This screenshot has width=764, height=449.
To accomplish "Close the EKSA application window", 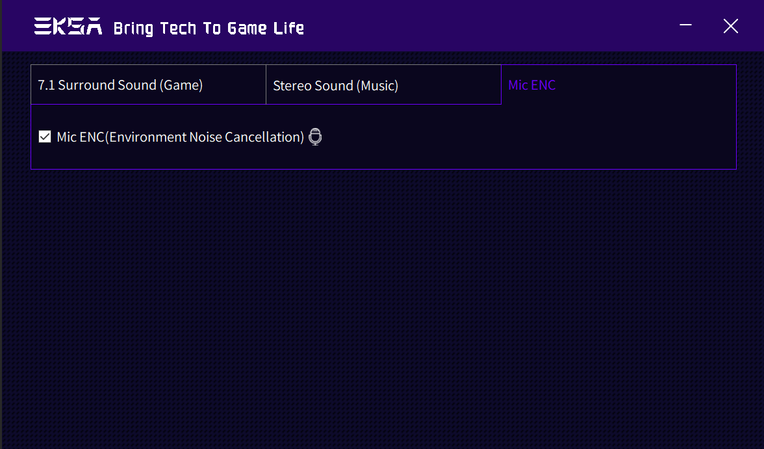I will [730, 26].
